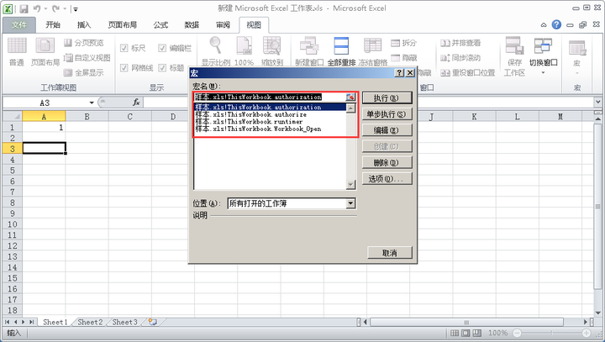
Task: Click the 全屏显示 full screen icon
Action: pos(84,72)
